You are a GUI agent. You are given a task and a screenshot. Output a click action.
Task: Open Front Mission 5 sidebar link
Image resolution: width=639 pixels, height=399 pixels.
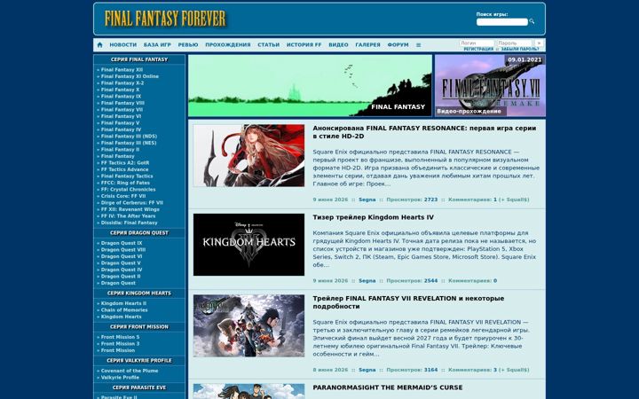pyautogui.click(x=120, y=337)
